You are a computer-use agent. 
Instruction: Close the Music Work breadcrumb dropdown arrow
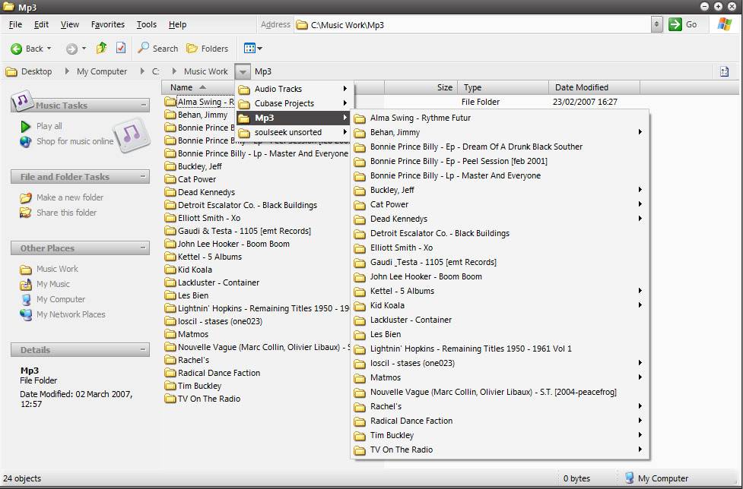click(243, 72)
